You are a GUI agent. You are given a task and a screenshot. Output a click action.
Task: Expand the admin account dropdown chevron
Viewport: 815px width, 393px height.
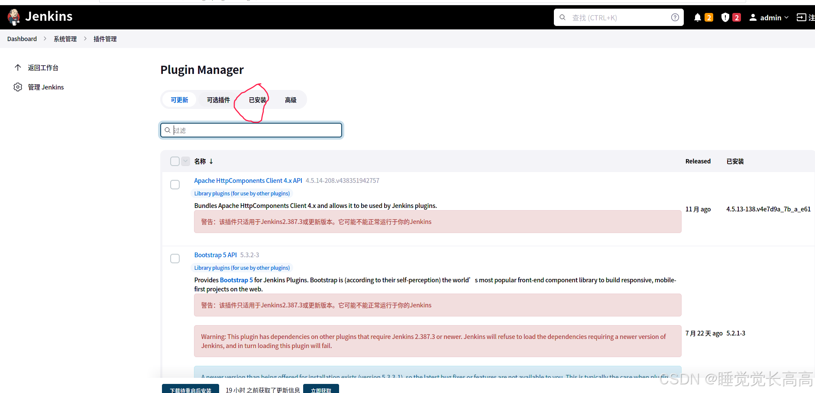click(x=786, y=18)
